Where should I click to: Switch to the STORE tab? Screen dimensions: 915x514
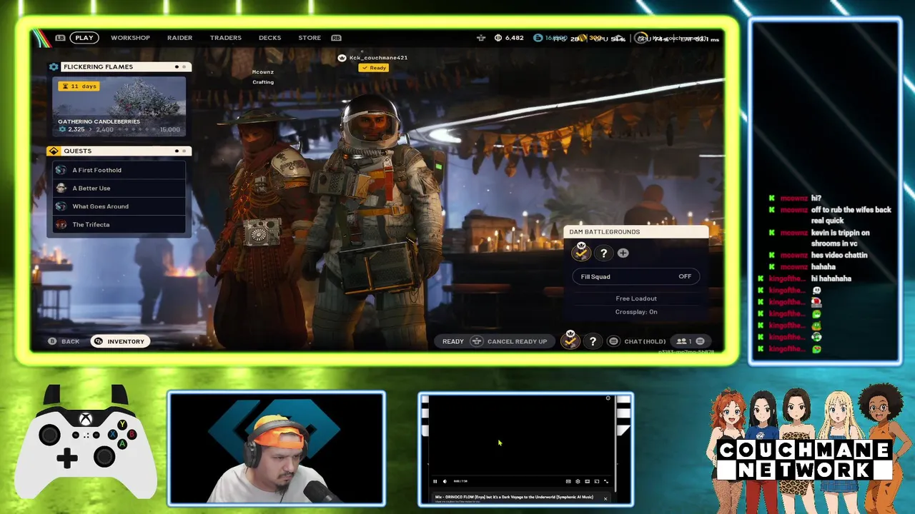pyautogui.click(x=310, y=38)
